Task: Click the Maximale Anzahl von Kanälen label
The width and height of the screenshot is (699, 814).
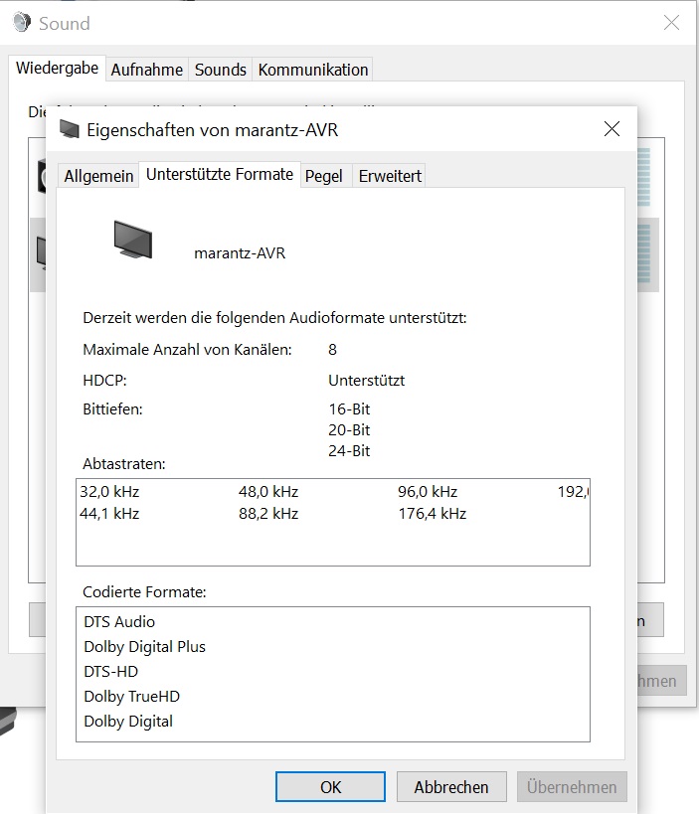Action: click(x=188, y=350)
